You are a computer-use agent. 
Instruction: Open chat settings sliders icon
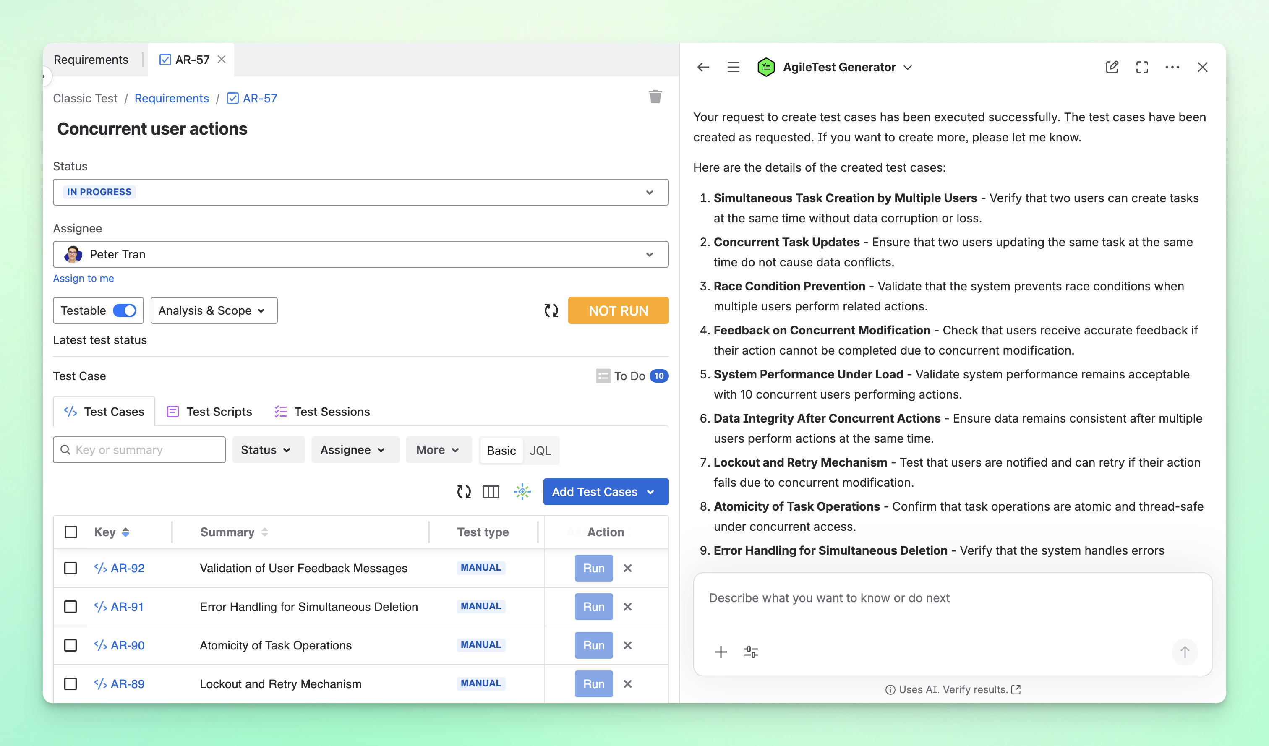(x=751, y=652)
